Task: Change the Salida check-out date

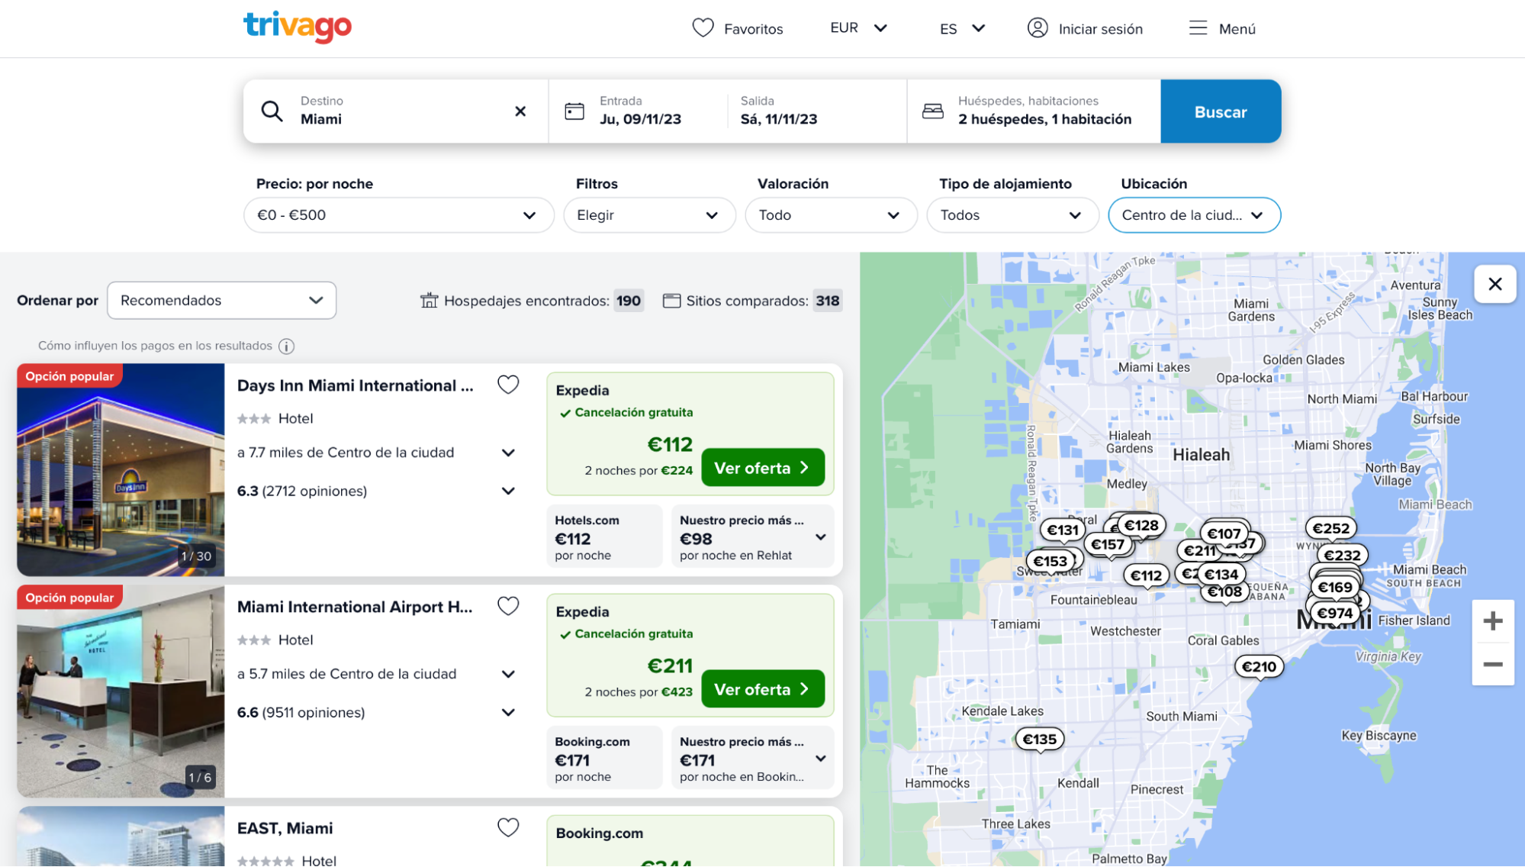Action: point(816,111)
